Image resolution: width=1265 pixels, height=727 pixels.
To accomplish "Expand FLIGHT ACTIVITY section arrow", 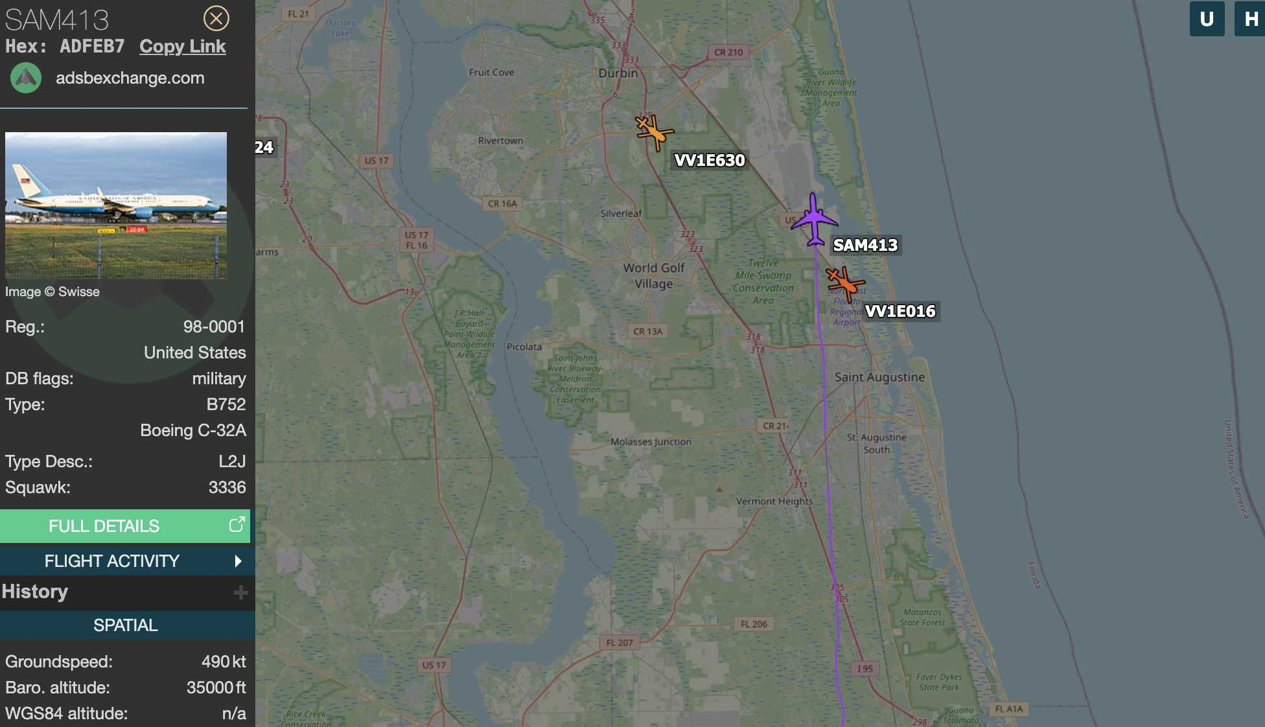I will (238, 561).
